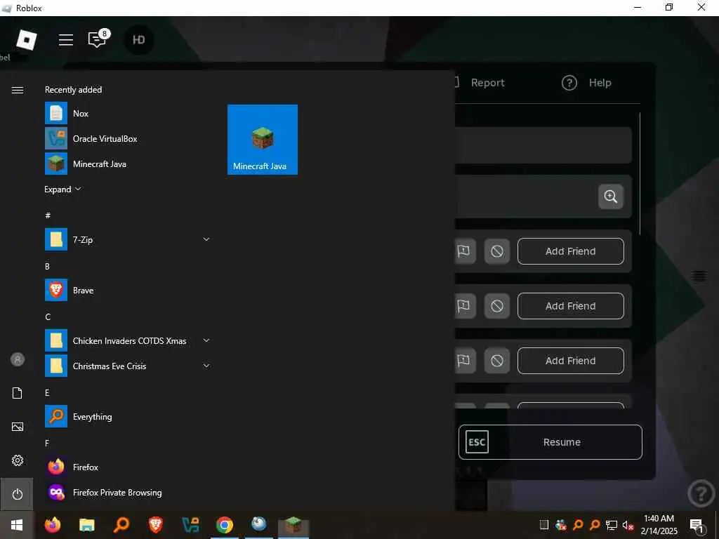Open VirtualBox from the taskbar
The width and height of the screenshot is (719, 539).
[x=190, y=525]
